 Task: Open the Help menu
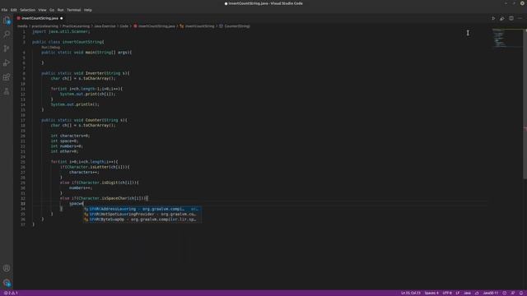88,10
